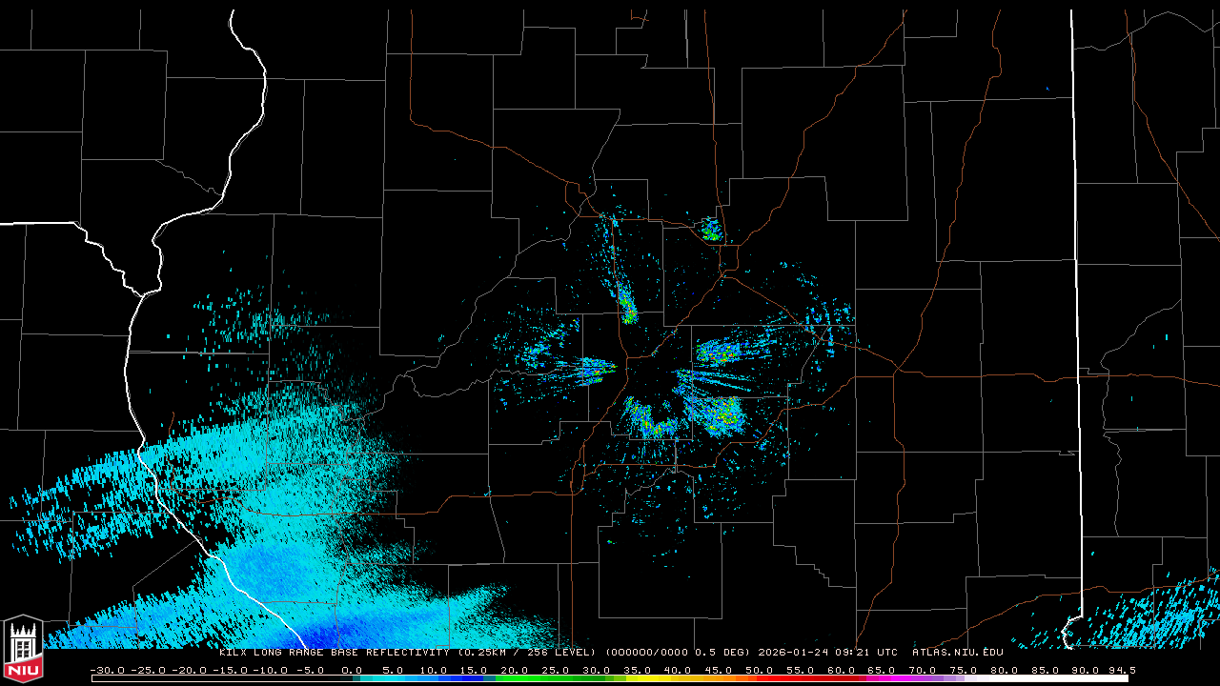The image size is (1220, 686).
Task: Click the dark blue echo core at bottom
Action: (315, 634)
